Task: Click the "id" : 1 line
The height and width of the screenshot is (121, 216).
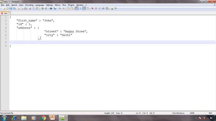Action: pos(24,24)
